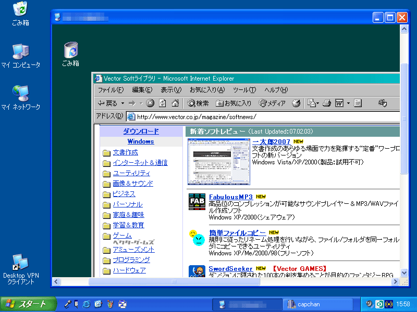Select the マイ コンピュータ desktop icon
Viewport: 417px width, 312px height.
coord(21,56)
